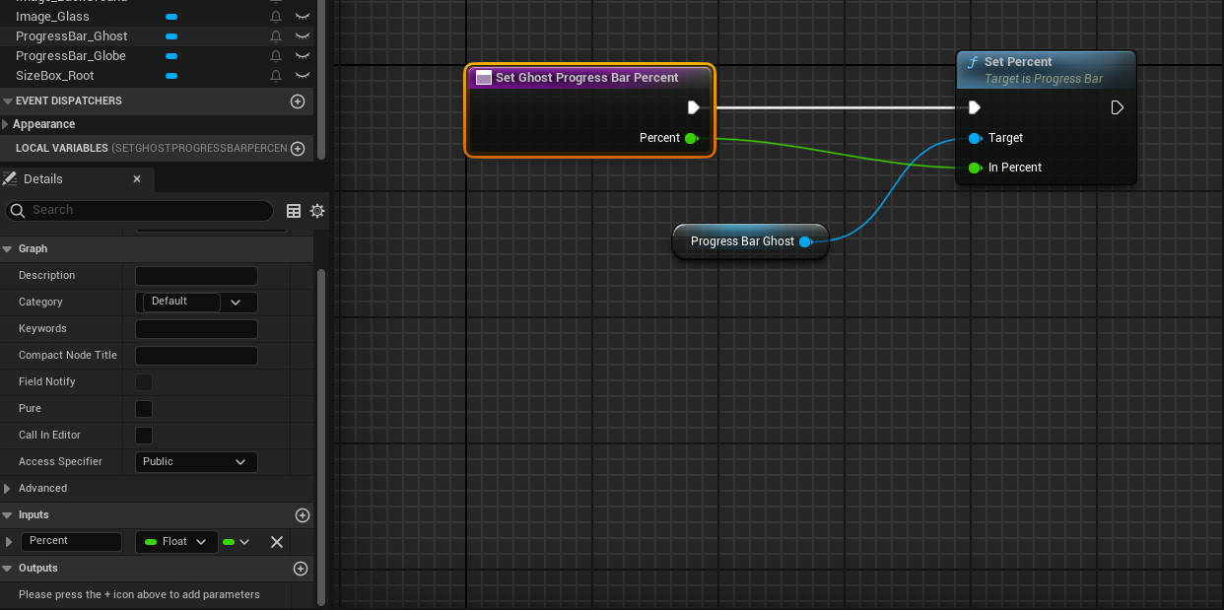Click the Progress Bar Ghost output pin
This screenshot has height=610, width=1224.
pos(805,241)
